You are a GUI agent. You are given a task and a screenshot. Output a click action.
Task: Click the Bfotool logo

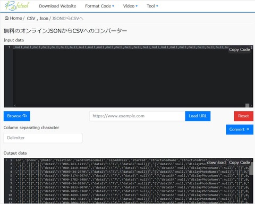[17, 6]
